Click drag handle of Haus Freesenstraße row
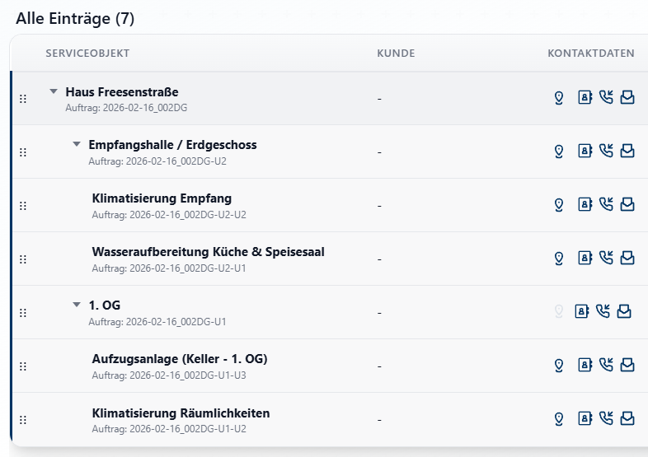The width and height of the screenshot is (648, 457). 23,99
